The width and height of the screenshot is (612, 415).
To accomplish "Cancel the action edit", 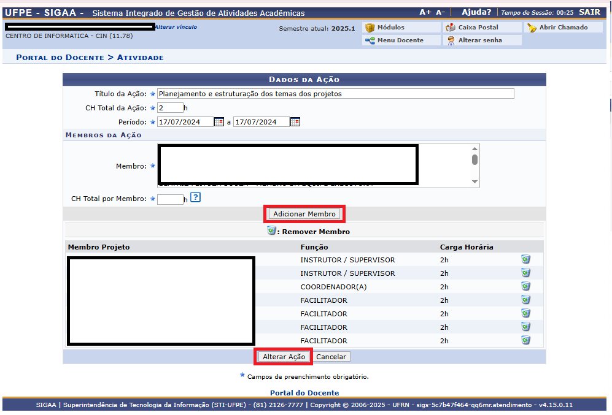I will coord(331,357).
